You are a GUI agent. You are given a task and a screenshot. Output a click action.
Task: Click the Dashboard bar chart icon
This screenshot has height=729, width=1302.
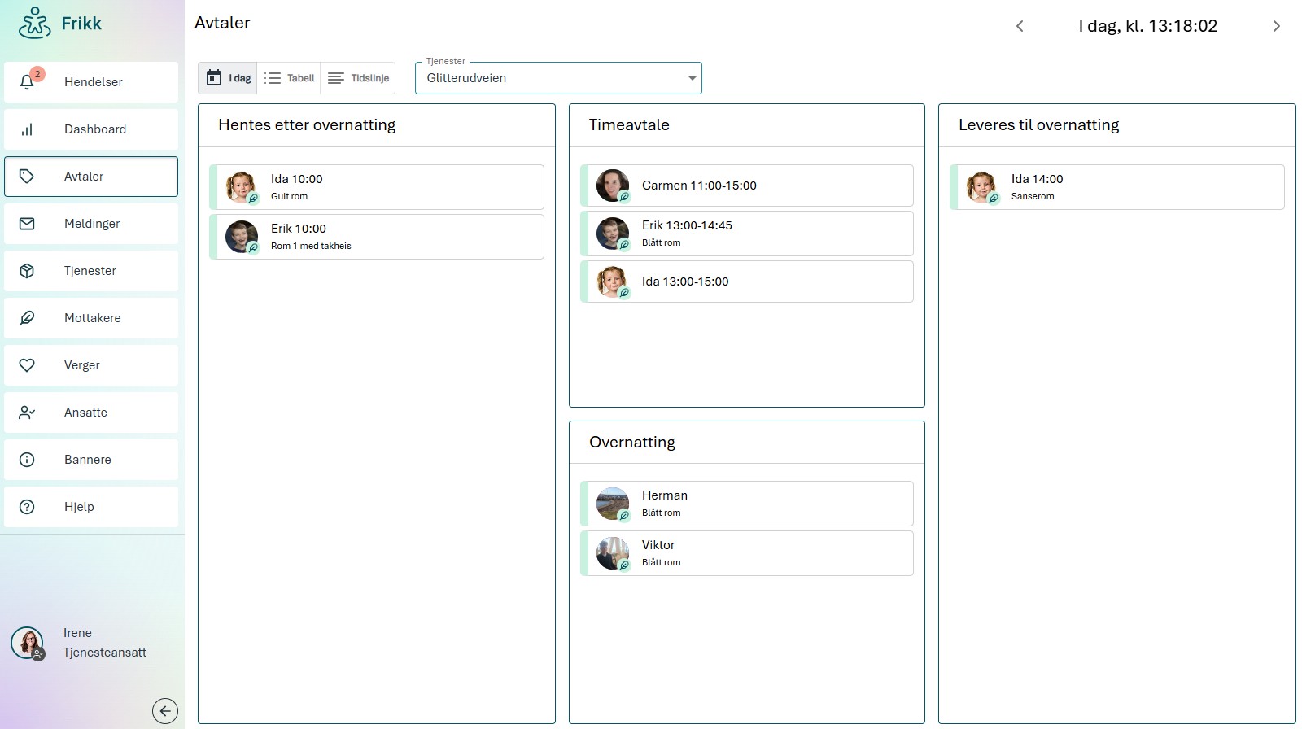click(x=27, y=129)
